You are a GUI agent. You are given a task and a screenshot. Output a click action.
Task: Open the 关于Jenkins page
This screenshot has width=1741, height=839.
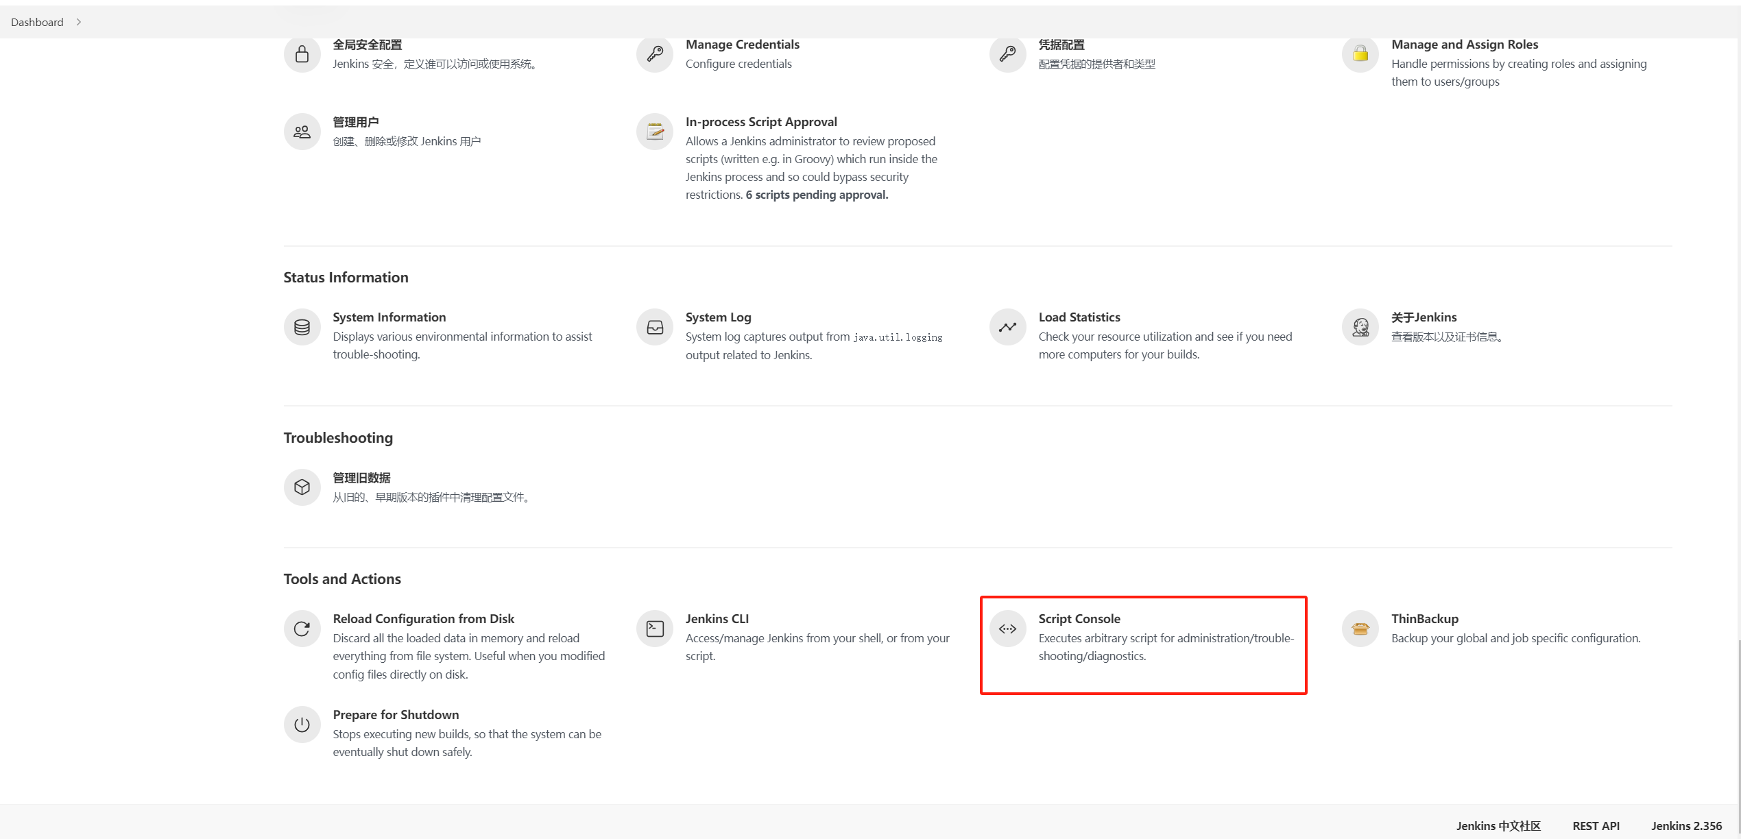point(1424,317)
